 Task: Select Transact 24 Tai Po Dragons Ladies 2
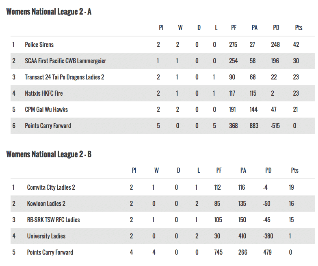click(64, 77)
